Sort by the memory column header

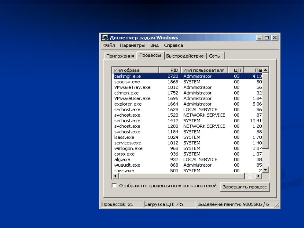point(253,70)
